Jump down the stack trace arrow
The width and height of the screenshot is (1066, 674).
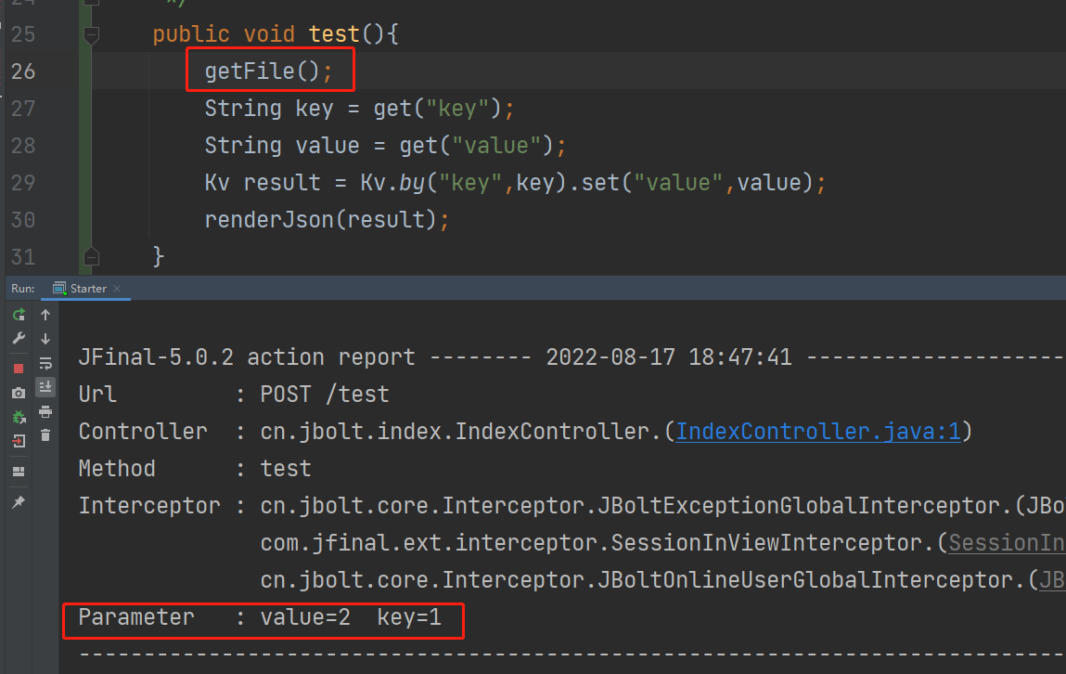pos(45,339)
